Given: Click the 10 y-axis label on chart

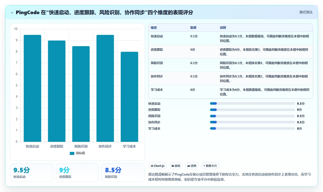Looking at the screenshot, I should click(16, 29).
